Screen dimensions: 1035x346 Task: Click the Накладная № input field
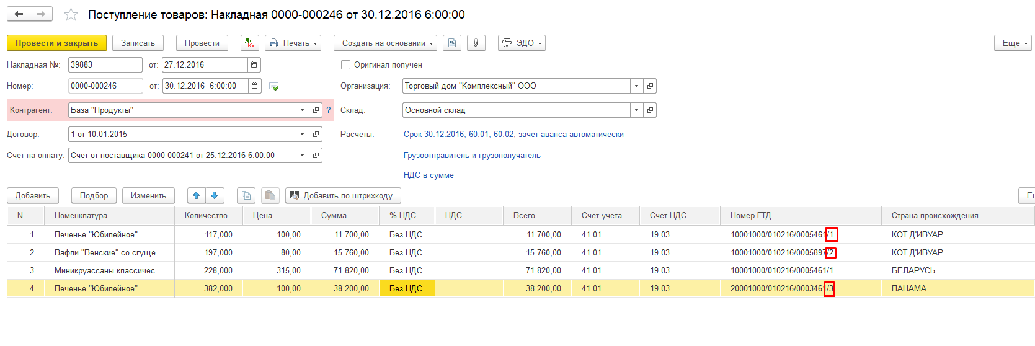point(105,64)
